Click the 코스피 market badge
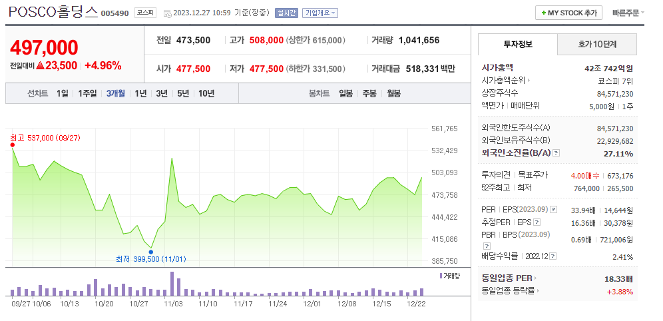Viewport: 663px width, 321px height. pyautogui.click(x=146, y=13)
